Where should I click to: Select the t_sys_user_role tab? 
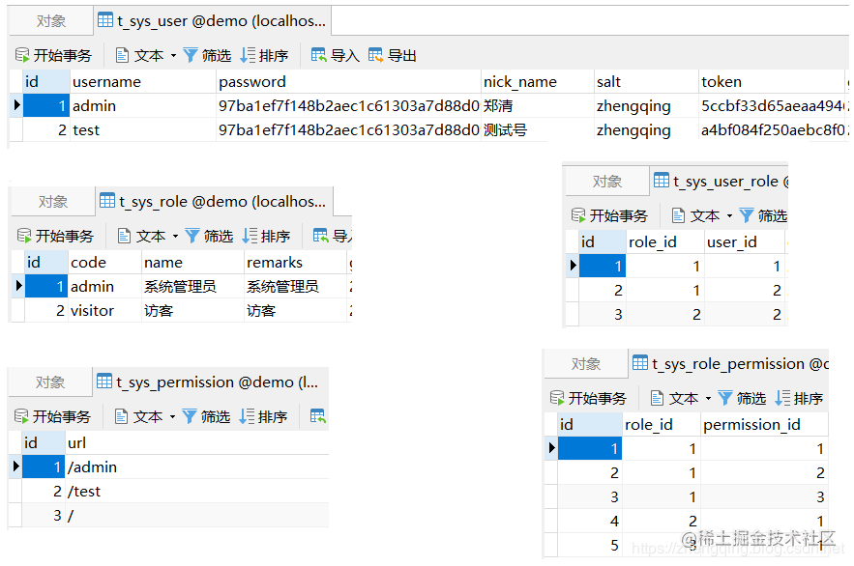(720, 181)
